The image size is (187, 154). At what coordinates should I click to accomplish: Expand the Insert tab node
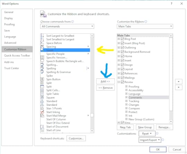click(119, 60)
